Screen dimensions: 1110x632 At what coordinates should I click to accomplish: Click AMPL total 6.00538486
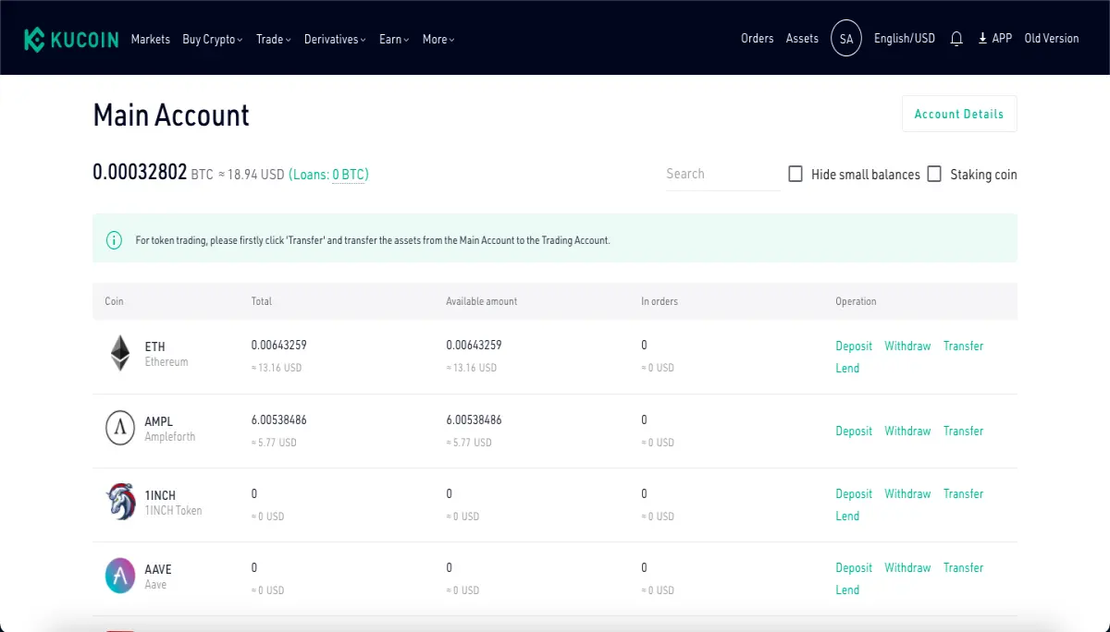(278, 419)
